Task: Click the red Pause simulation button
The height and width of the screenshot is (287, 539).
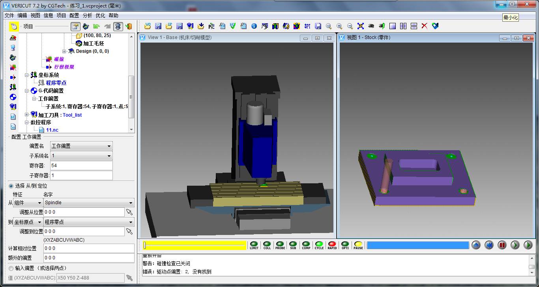Action: pos(502,245)
